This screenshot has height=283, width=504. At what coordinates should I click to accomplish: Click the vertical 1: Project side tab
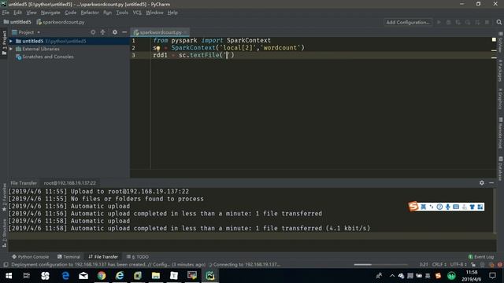point(4,42)
